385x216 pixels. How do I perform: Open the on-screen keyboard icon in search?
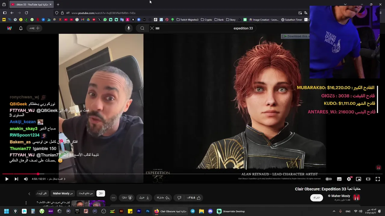pyautogui.click(x=158, y=28)
